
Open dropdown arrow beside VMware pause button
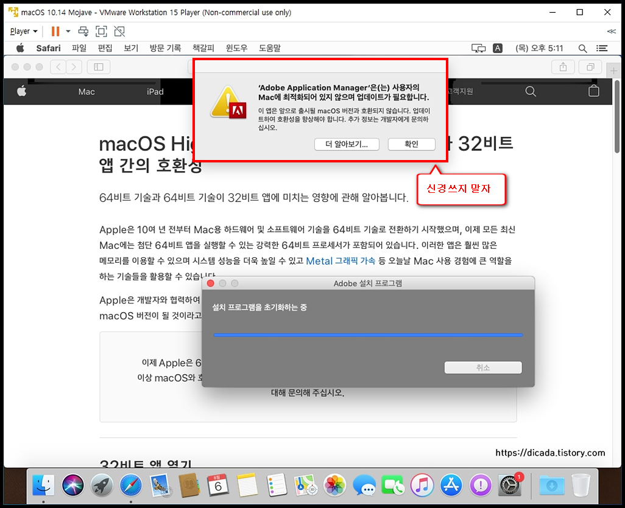point(68,31)
